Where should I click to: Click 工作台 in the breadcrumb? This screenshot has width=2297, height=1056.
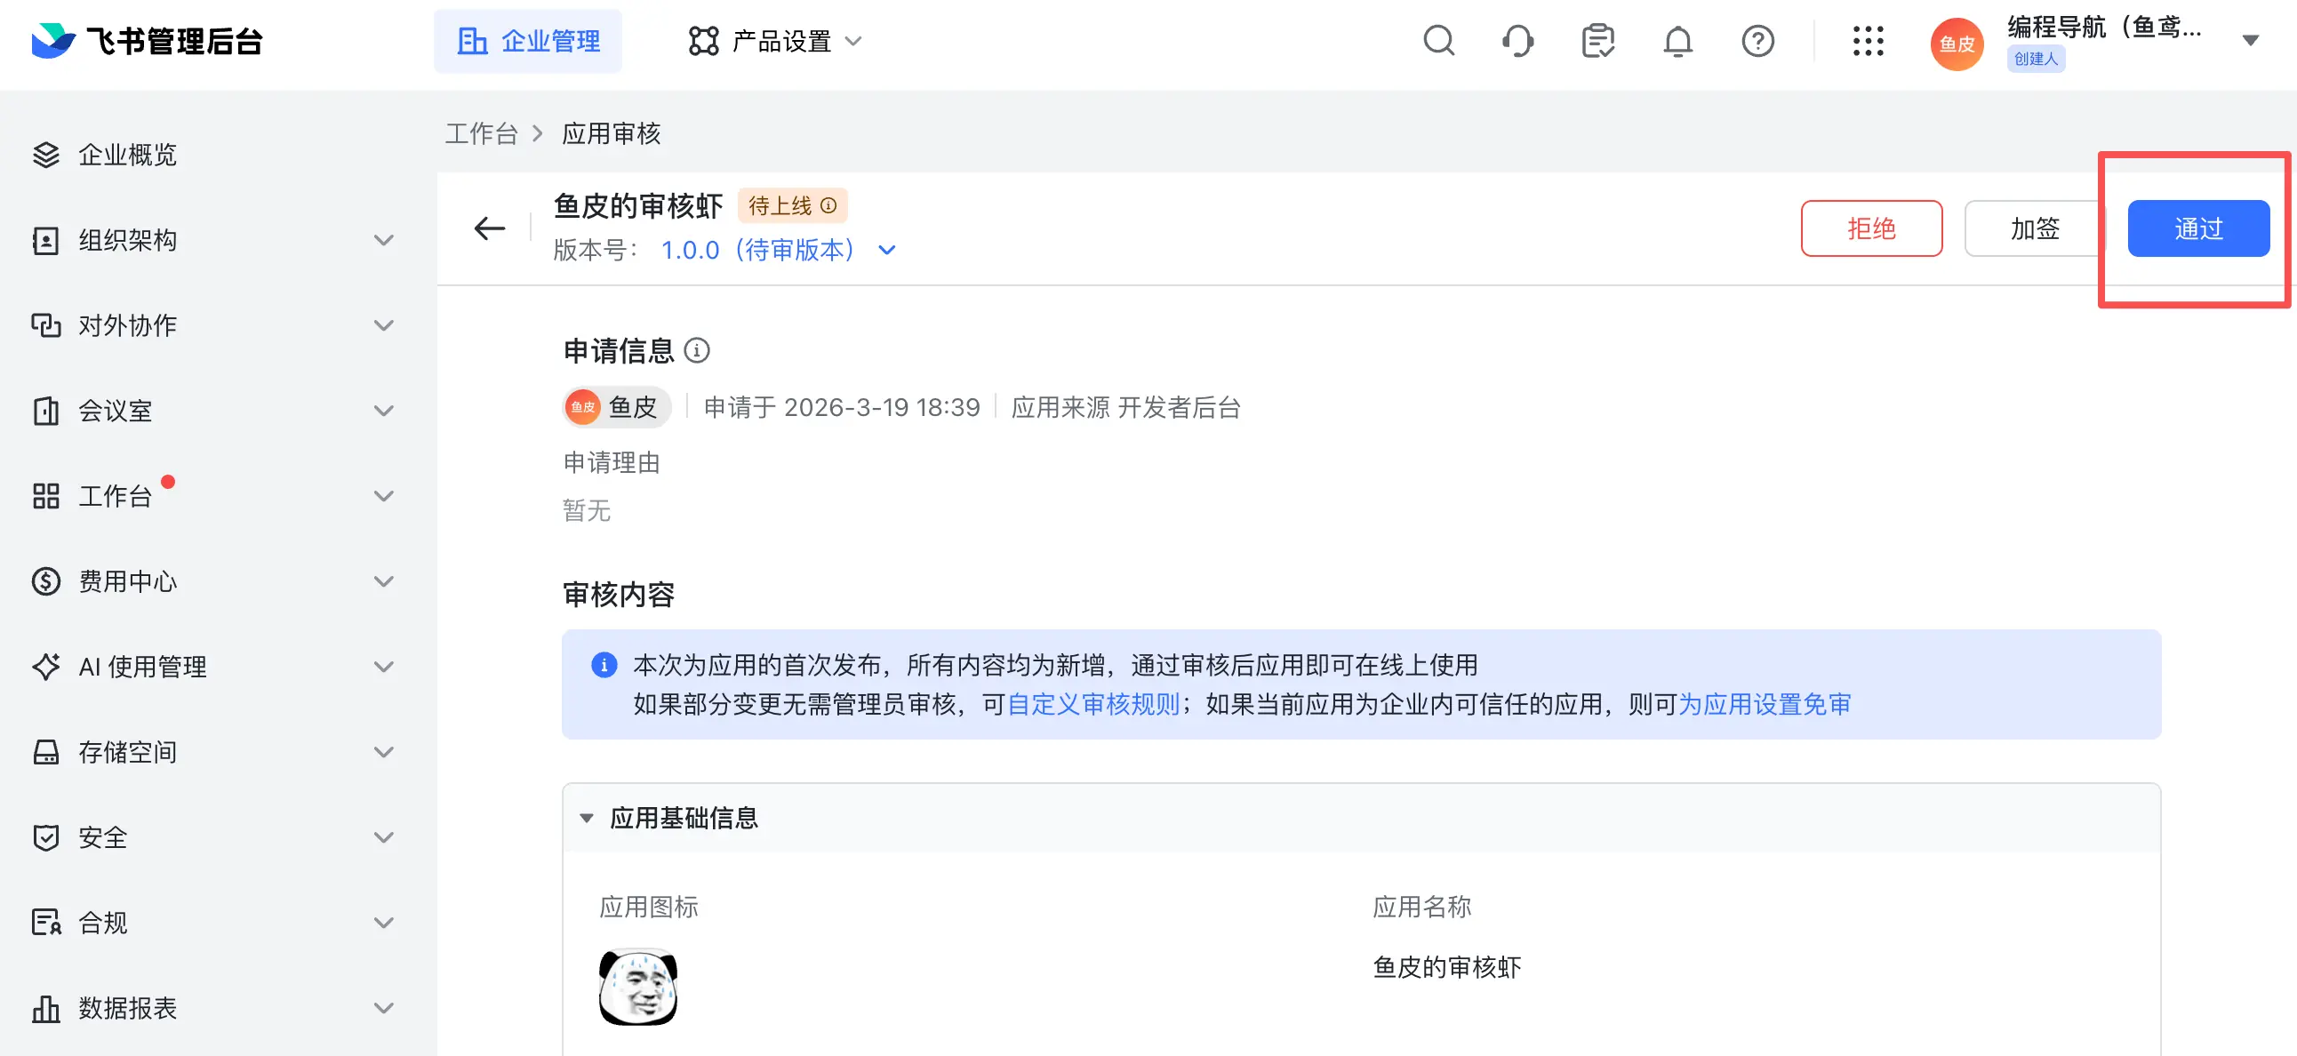pos(482,134)
